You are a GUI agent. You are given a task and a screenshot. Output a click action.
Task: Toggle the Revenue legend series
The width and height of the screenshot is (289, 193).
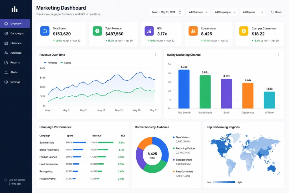pyautogui.click(x=51, y=63)
